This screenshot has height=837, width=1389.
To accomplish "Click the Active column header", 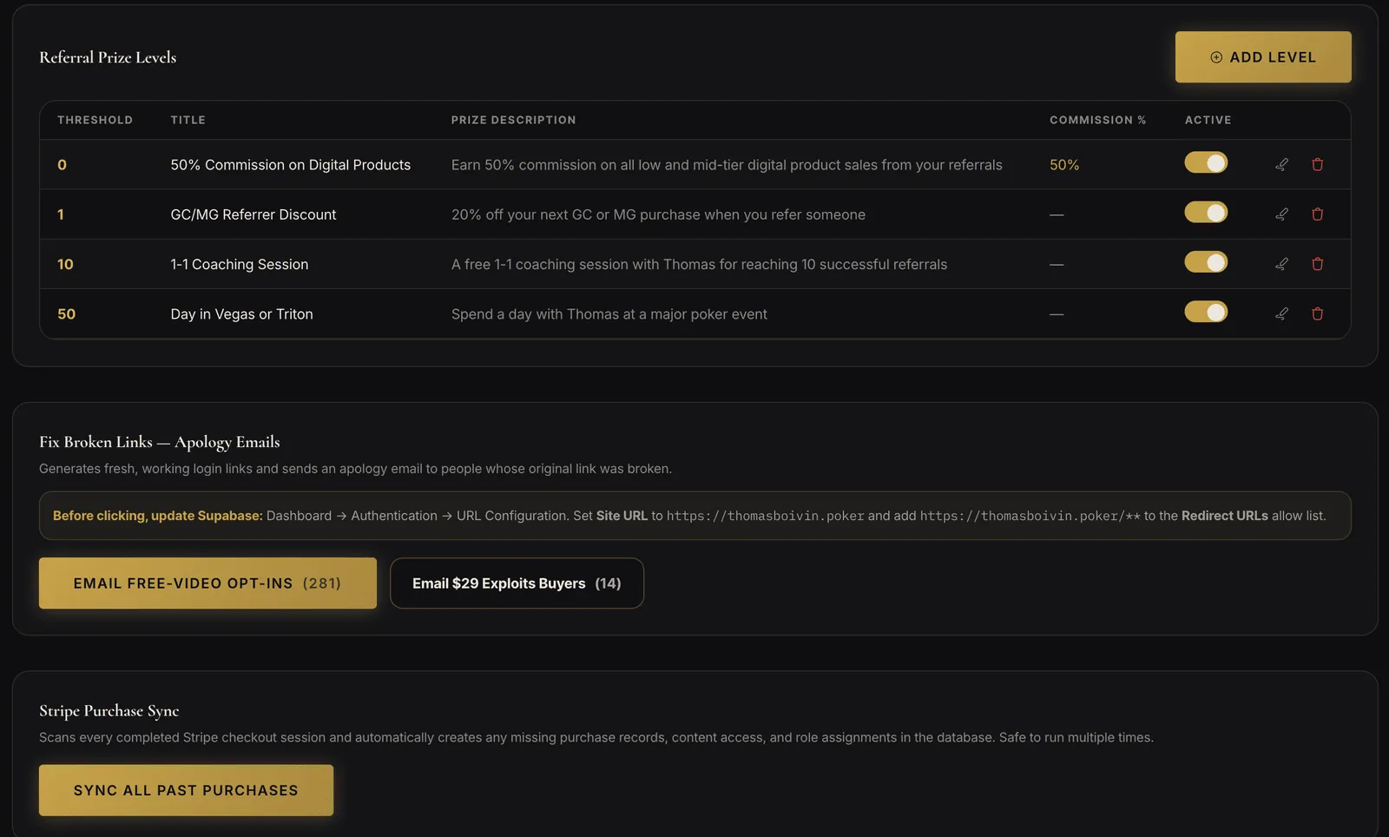I will tap(1208, 120).
